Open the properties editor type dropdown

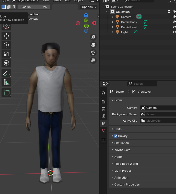[x=106, y=84]
